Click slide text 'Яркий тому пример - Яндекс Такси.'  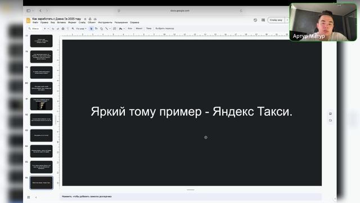(191, 112)
